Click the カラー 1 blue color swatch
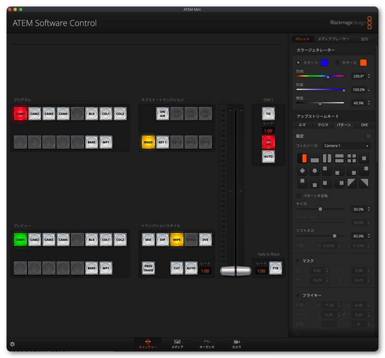Image resolution: width=385 pixels, height=358 pixels. (324, 63)
